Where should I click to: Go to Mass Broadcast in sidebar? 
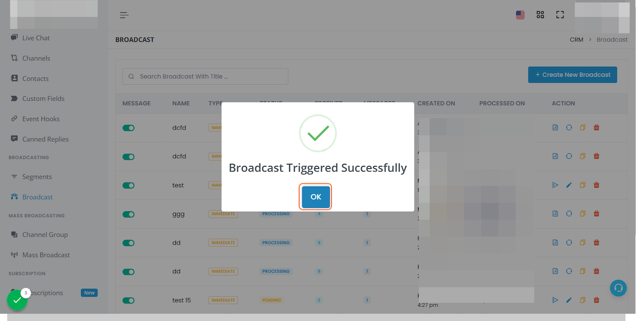tap(46, 255)
